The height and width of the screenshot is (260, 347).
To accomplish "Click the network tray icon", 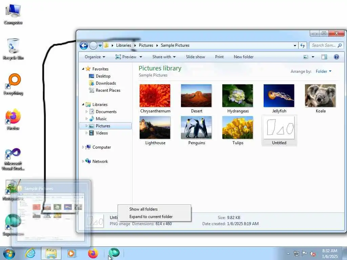I will point(296,254).
